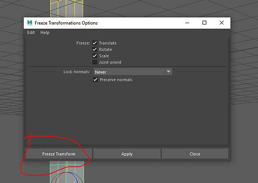Screen dimensions: 258x183
Task: Click the Maya logo icon in title bar
Action: coord(30,23)
